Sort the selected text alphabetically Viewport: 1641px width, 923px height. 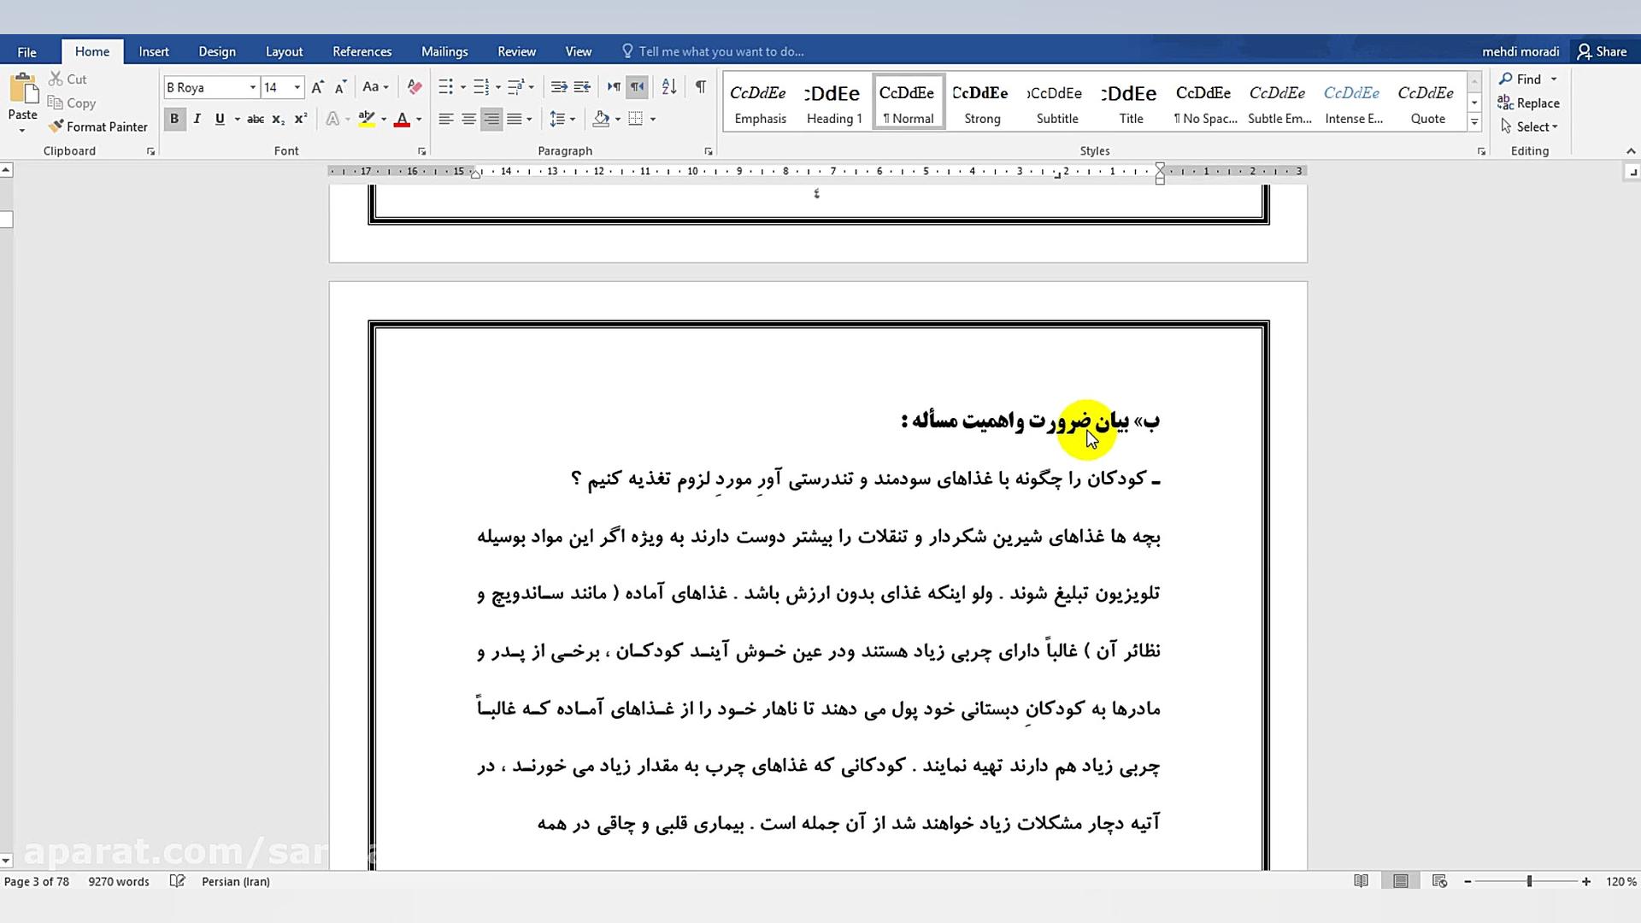coord(668,86)
